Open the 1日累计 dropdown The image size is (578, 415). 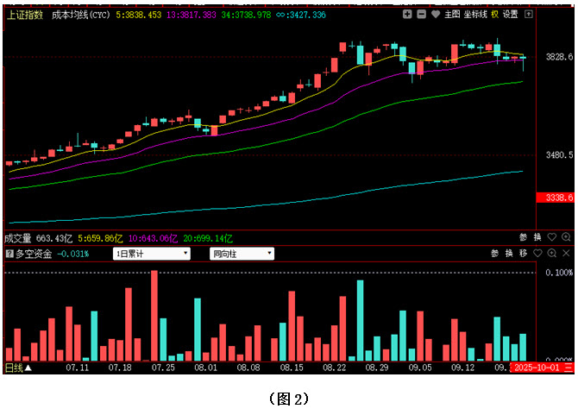tap(152, 254)
